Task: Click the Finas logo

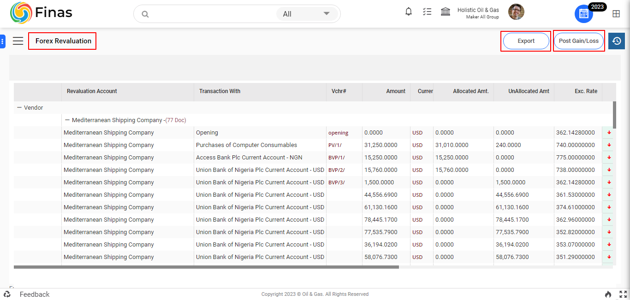Action: [x=42, y=13]
